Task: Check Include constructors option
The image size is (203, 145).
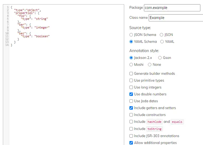Action: (131, 115)
